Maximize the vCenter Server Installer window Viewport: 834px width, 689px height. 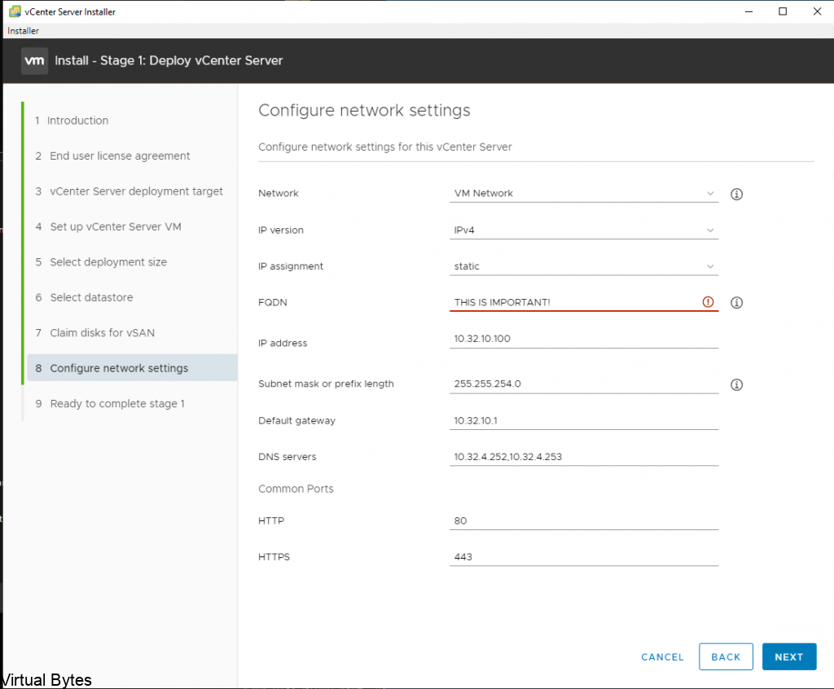pyautogui.click(x=783, y=11)
